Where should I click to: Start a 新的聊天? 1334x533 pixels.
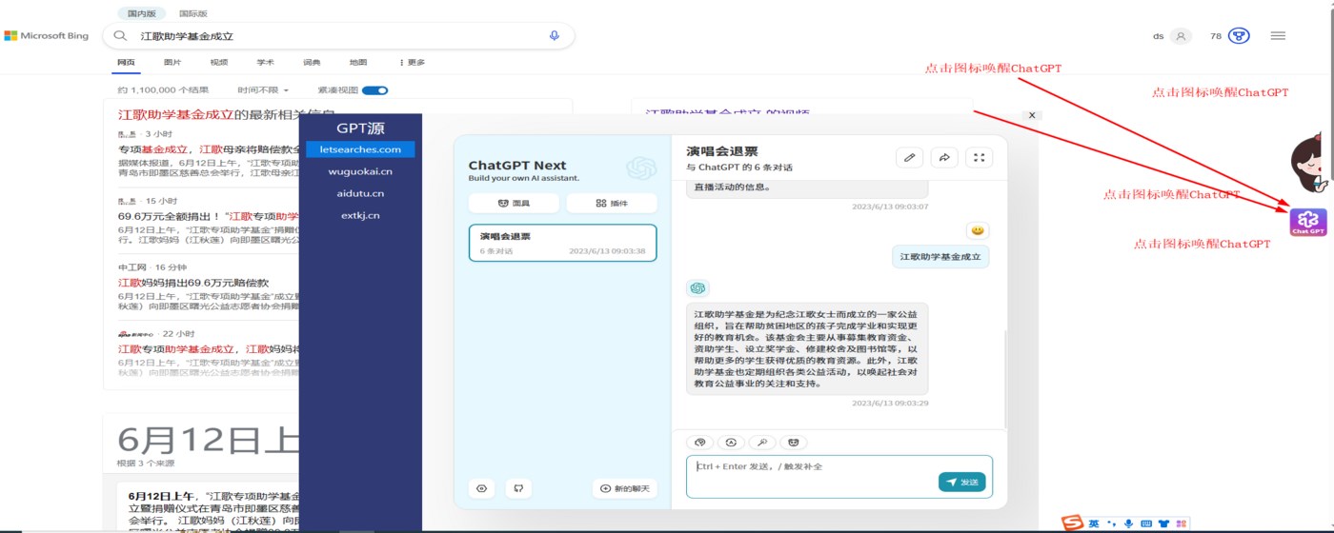tap(625, 488)
